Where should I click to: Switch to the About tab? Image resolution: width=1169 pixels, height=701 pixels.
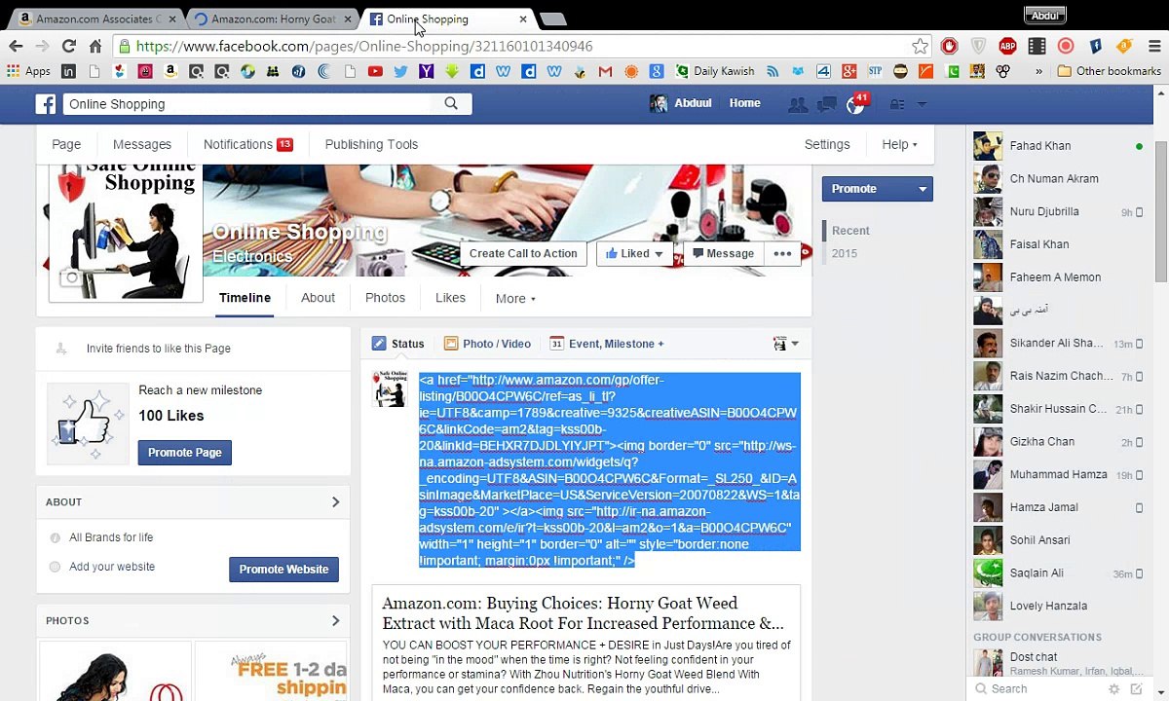(x=318, y=298)
